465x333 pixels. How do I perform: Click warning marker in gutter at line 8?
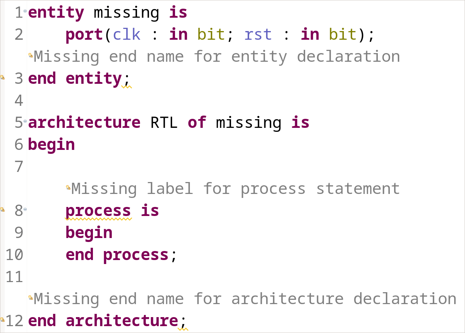click(2, 209)
